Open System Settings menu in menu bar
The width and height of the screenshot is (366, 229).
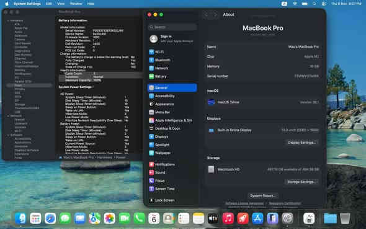tap(27, 4)
